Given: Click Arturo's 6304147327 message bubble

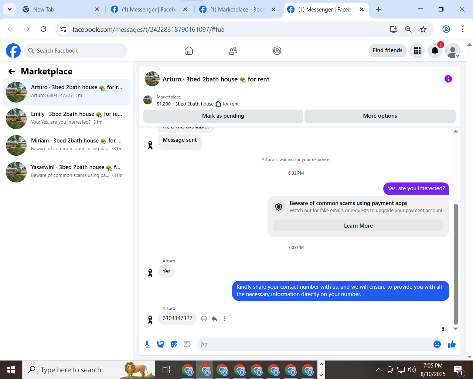Looking at the screenshot, I should pos(177,318).
